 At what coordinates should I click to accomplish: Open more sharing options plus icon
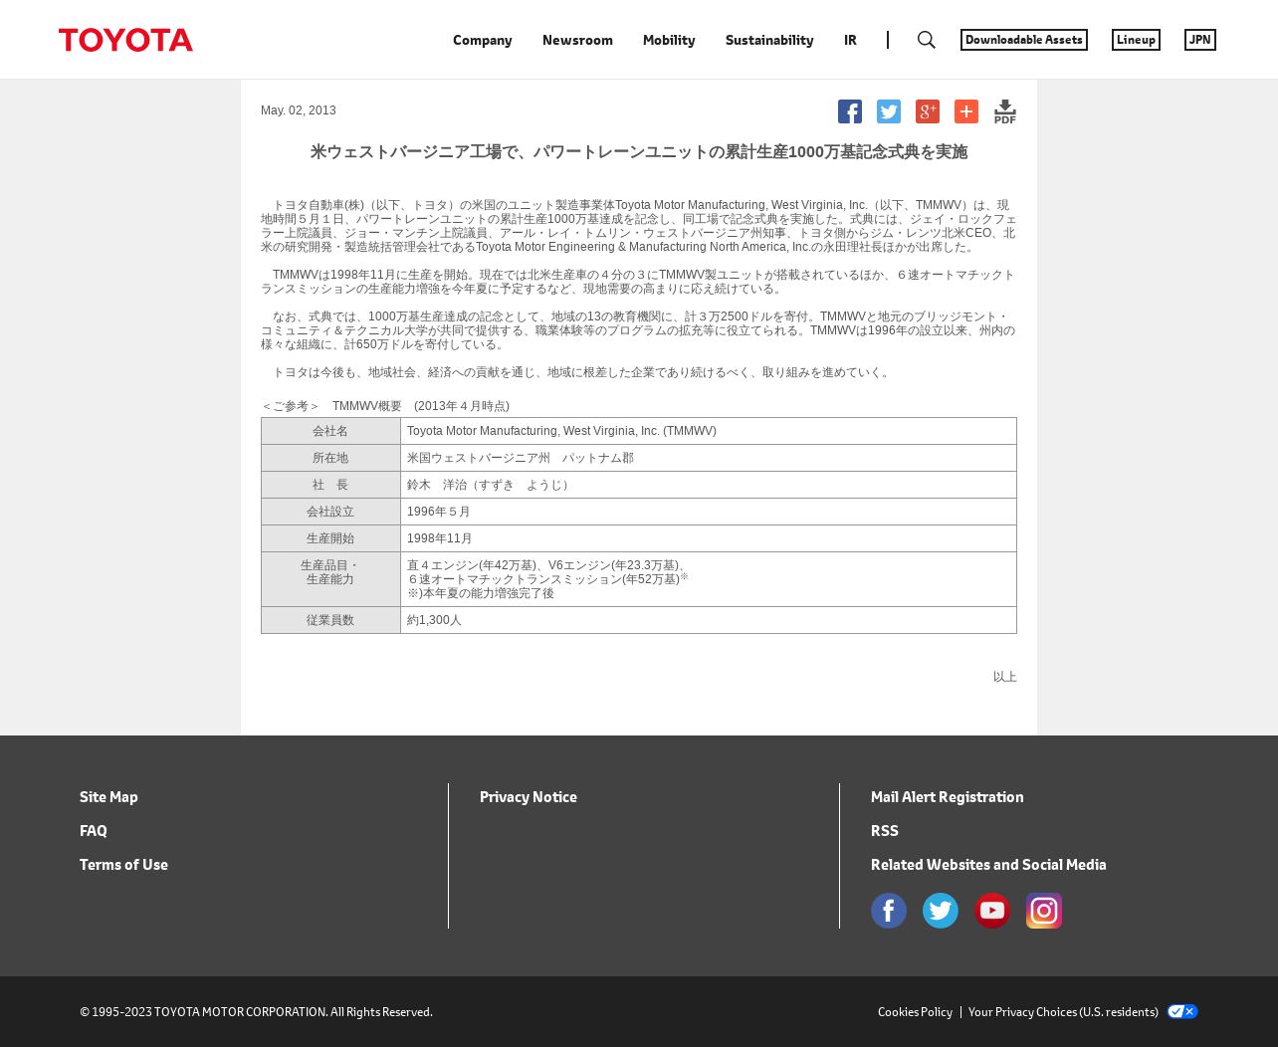click(966, 111)
